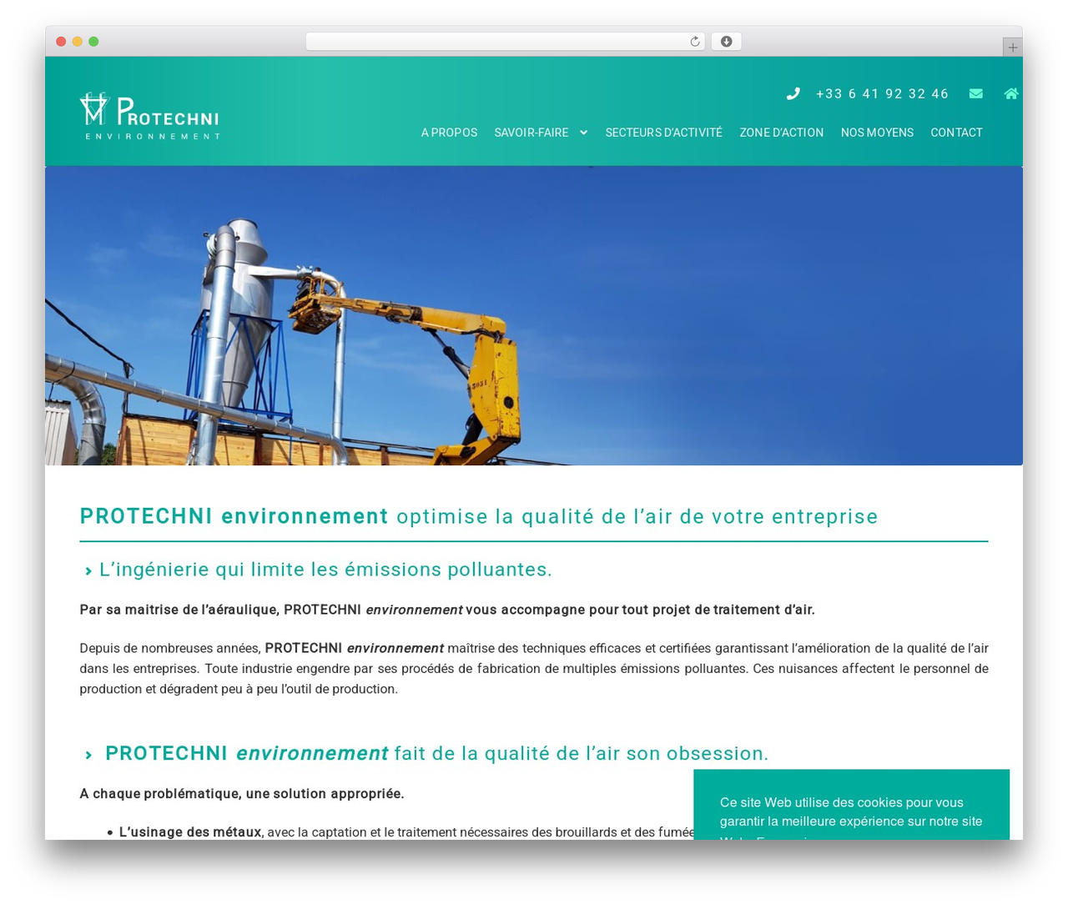
Task: Navigate to Nos Moyens
Action: coord(877,133)
